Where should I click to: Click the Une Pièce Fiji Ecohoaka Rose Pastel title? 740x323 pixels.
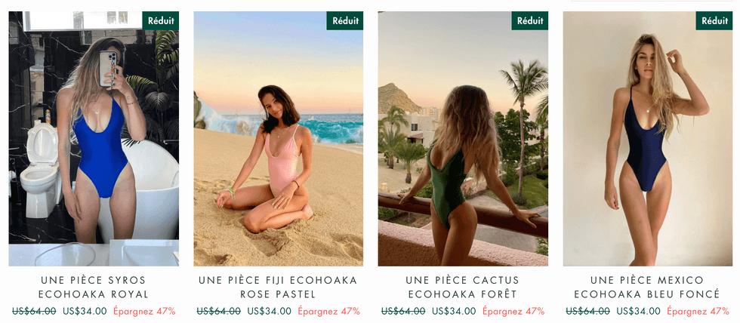tap(278, 288)
